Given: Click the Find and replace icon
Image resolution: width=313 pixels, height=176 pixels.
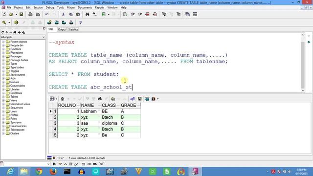Looking at the screenshot, I should point(94,14).
